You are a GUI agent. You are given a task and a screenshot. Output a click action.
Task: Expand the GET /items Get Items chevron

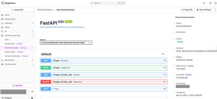click(165, 61)
